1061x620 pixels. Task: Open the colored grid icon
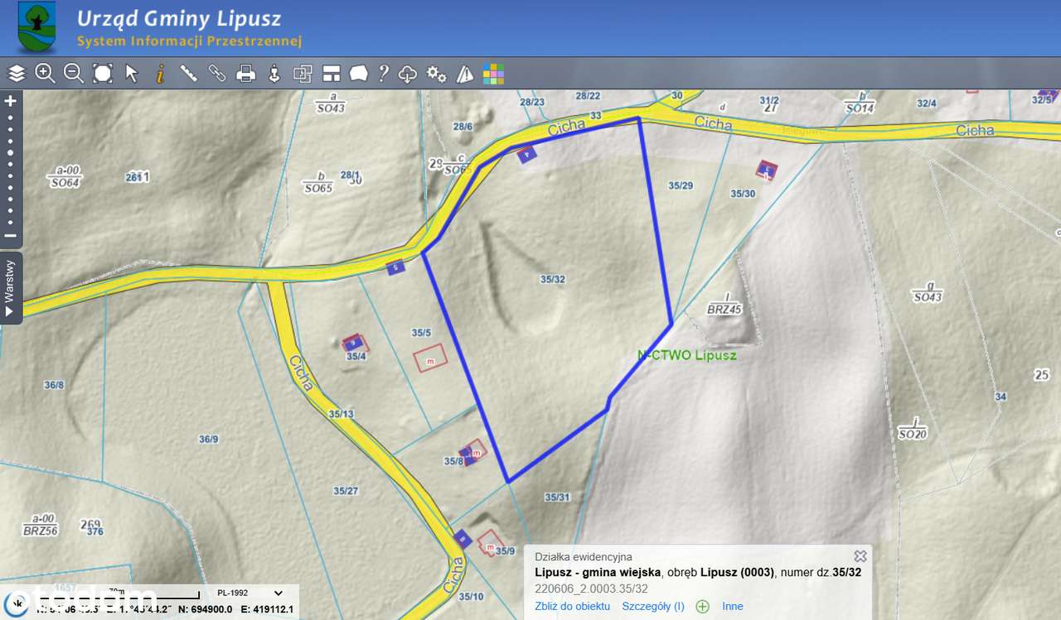coord(493,74)
